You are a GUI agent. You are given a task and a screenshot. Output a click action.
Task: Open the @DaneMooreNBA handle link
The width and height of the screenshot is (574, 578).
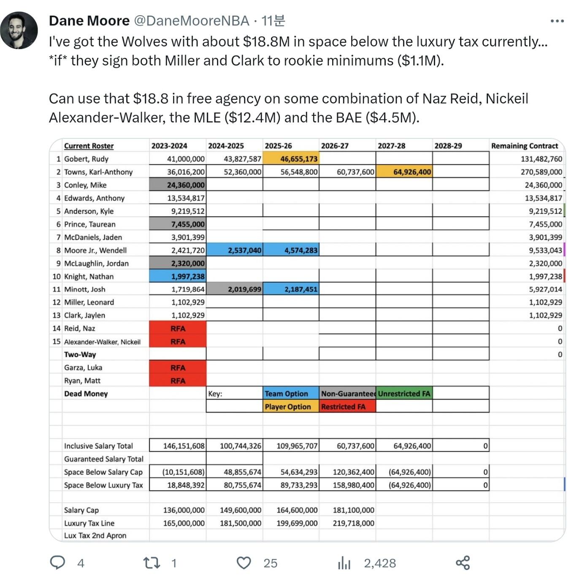pyautogui.click(x=192, y=21)
